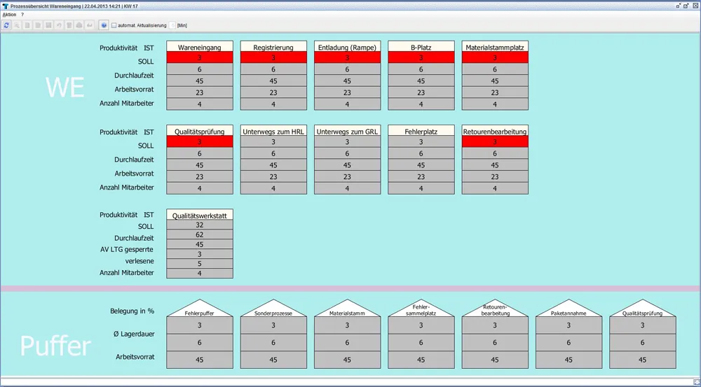Click the Belegung value 3 under Materialstamm
This screenshot has height=387, width=701.
pyautogui.click(x=348, y=325)
